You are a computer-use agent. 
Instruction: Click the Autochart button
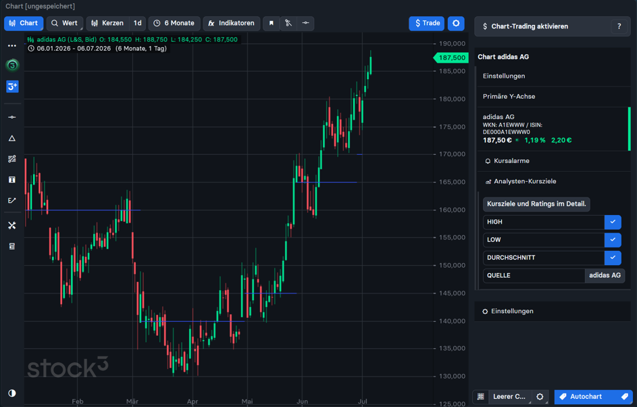click(594, 397)
